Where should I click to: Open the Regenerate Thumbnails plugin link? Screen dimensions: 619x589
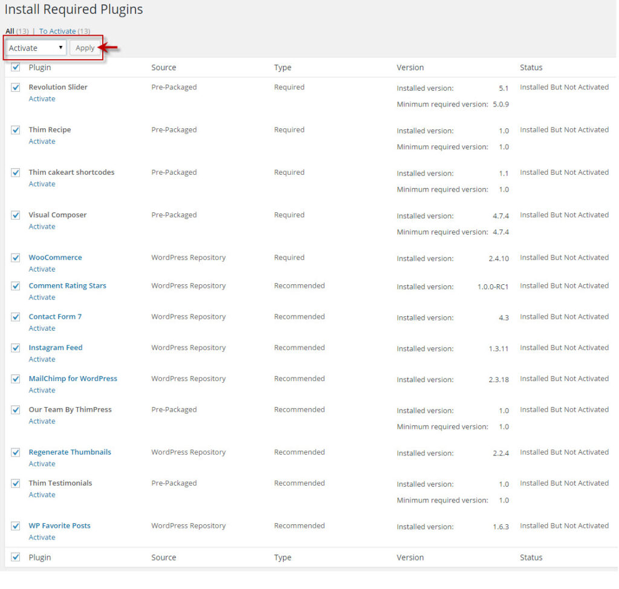tap(70, 452)
